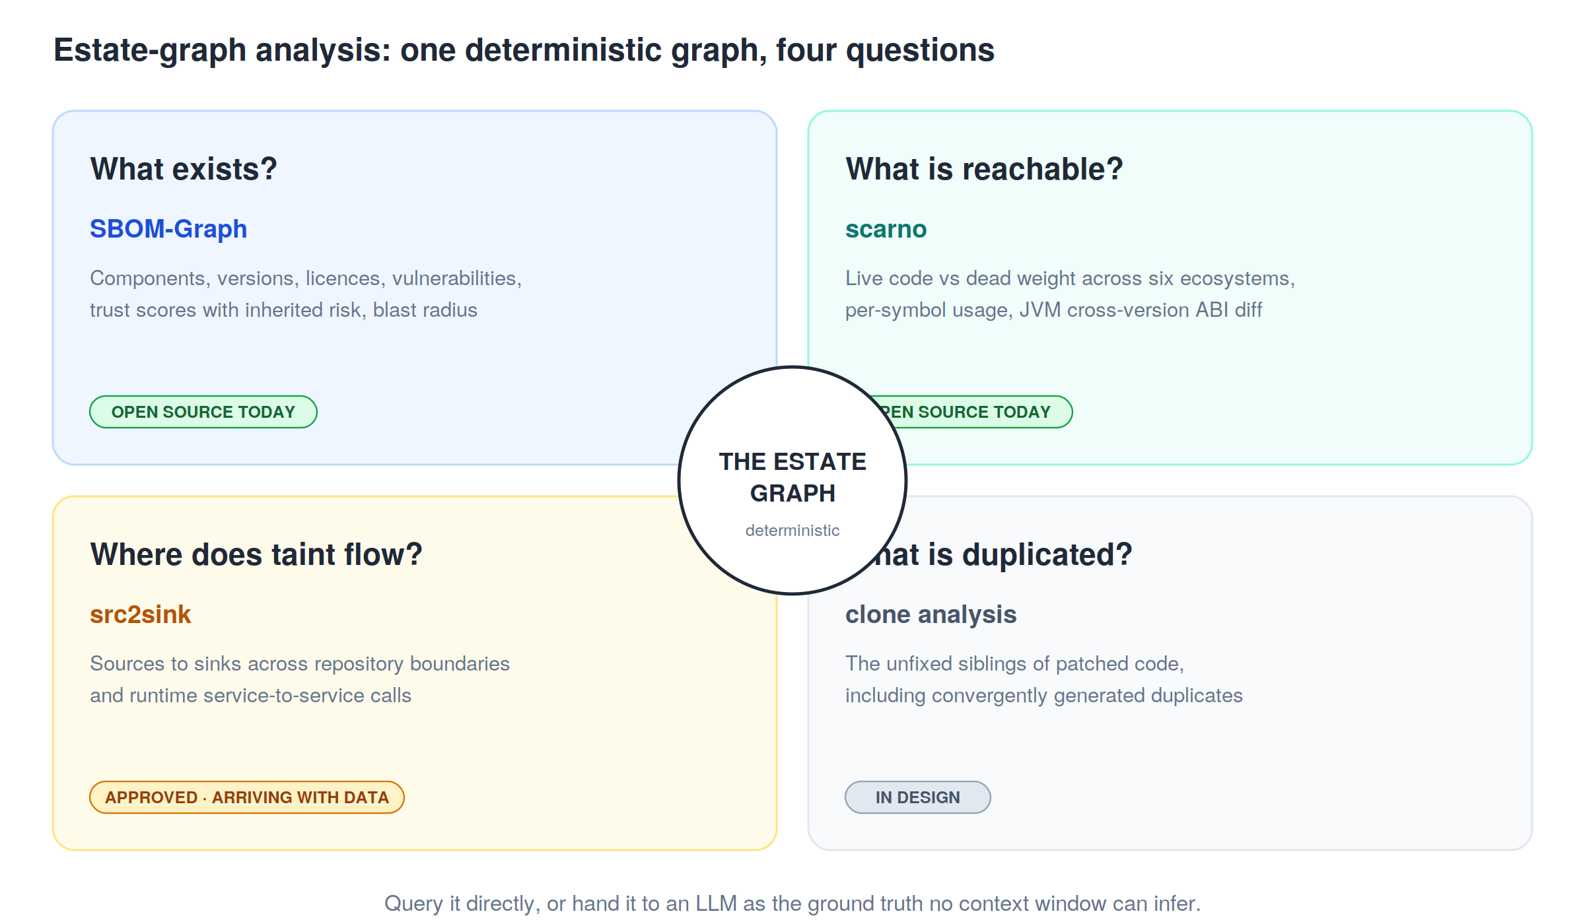Select the 'What exists?' heading
This screenshot has height=924, width=1585.
[x=184, y=169]
